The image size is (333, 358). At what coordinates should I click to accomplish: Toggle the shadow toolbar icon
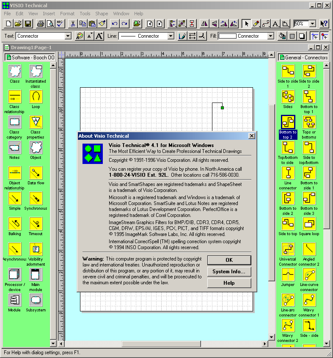coord(302,36)
